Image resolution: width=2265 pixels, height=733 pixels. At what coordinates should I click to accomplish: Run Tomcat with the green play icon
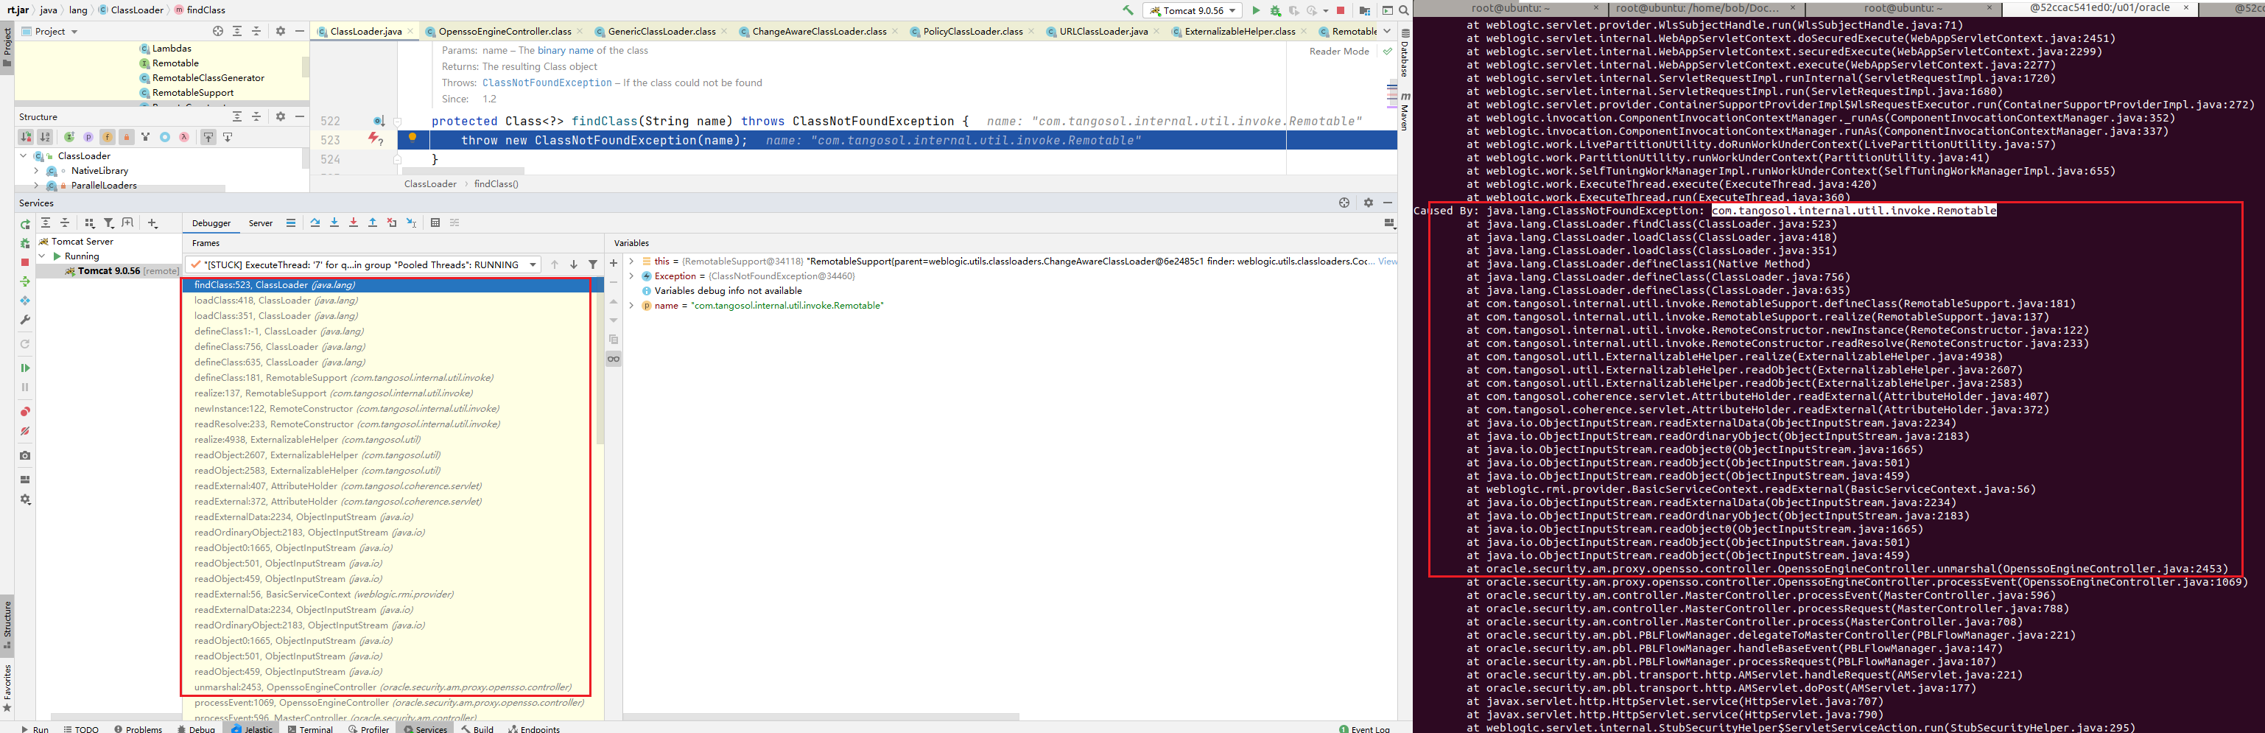click(1256, 10)
